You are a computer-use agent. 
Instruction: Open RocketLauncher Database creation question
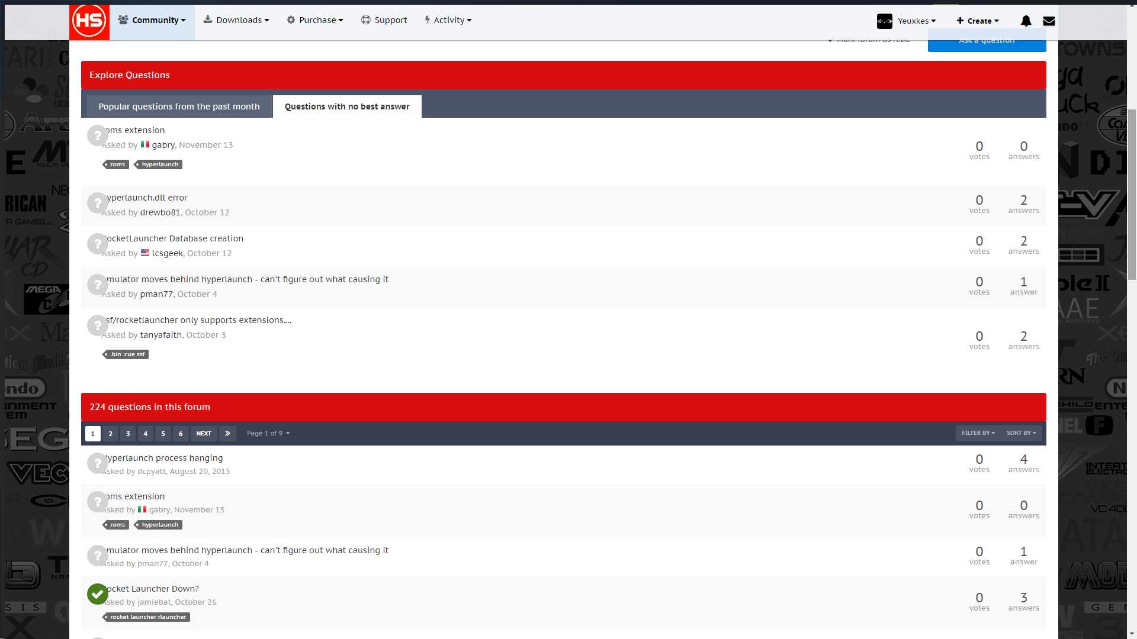coord(174,238)
